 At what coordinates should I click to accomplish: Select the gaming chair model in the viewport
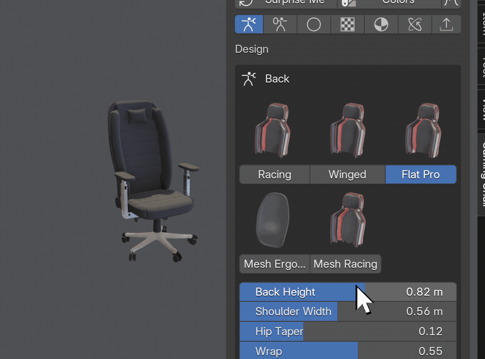(154, 181)
